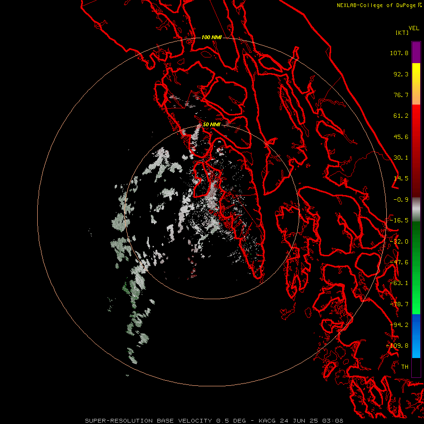Click the Super-Resolution Base Velocity caption text
This screenshot has width=424, height=424.
coord(214,421)
